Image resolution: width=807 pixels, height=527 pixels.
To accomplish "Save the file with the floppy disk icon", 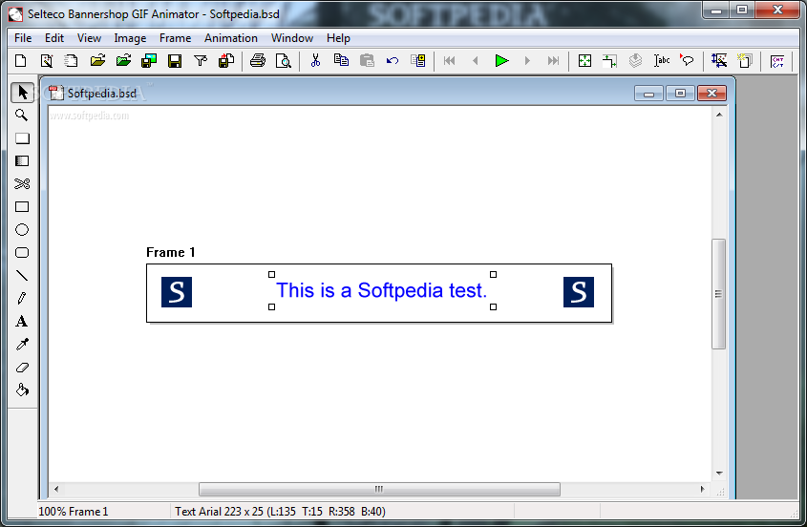I will (175, 61).
